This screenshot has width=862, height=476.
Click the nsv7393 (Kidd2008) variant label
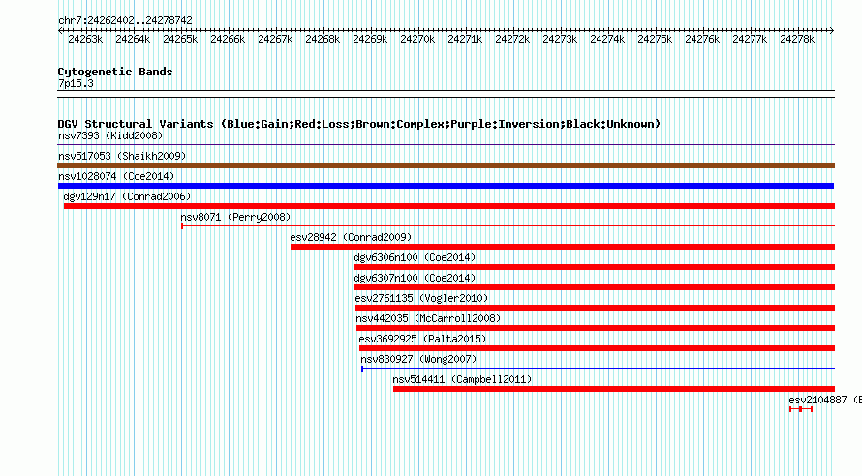110,135
